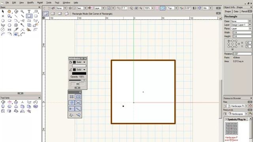Select the Text tool
253x142 pixels.
[29, 11]
